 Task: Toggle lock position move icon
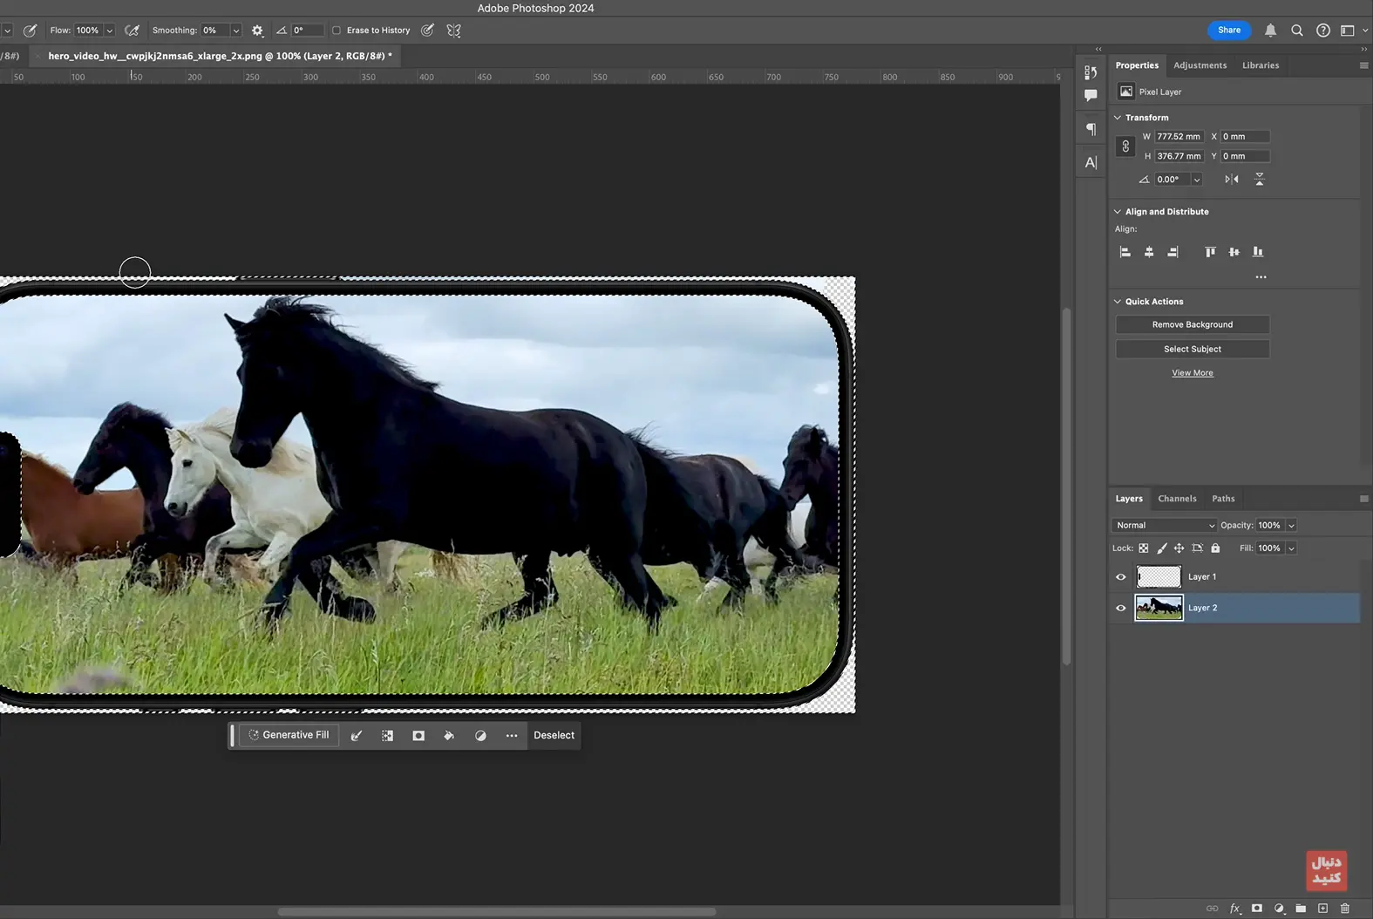click(1179, 548)
